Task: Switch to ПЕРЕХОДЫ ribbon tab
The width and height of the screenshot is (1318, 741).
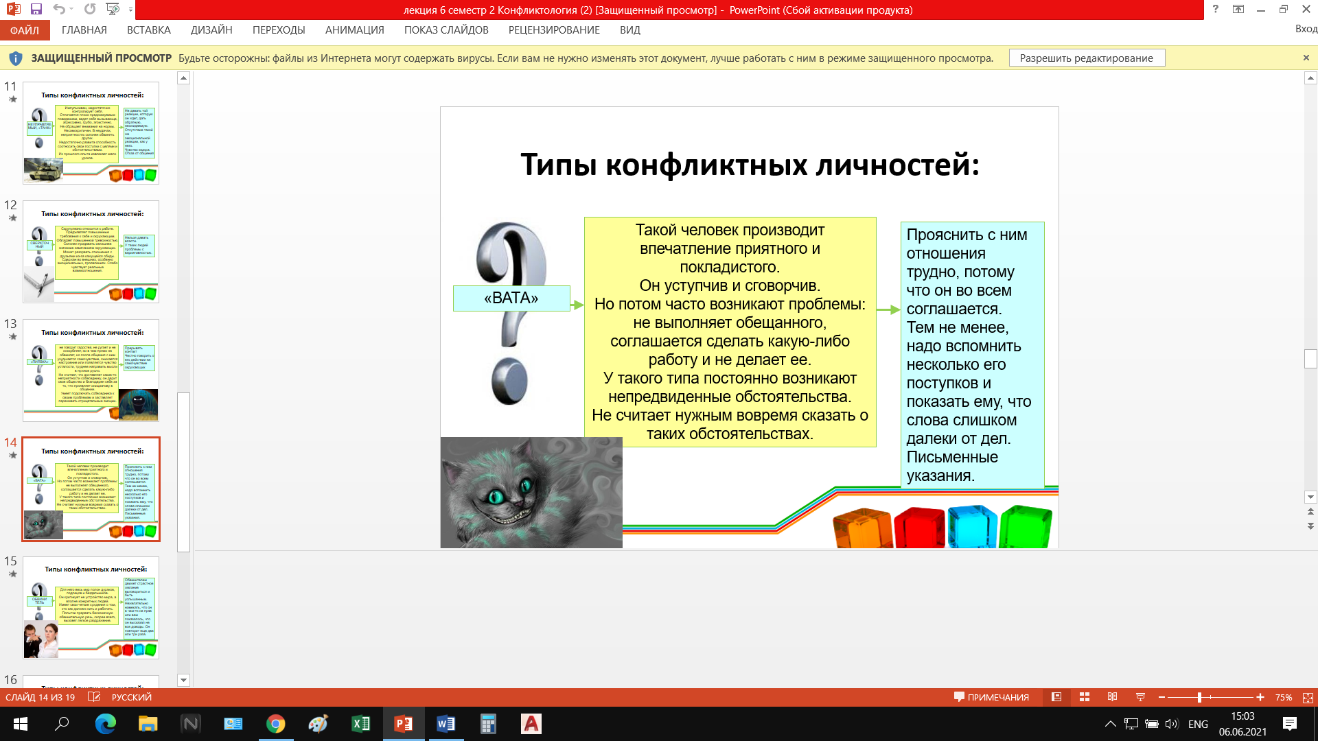Action: click(279, 30)
